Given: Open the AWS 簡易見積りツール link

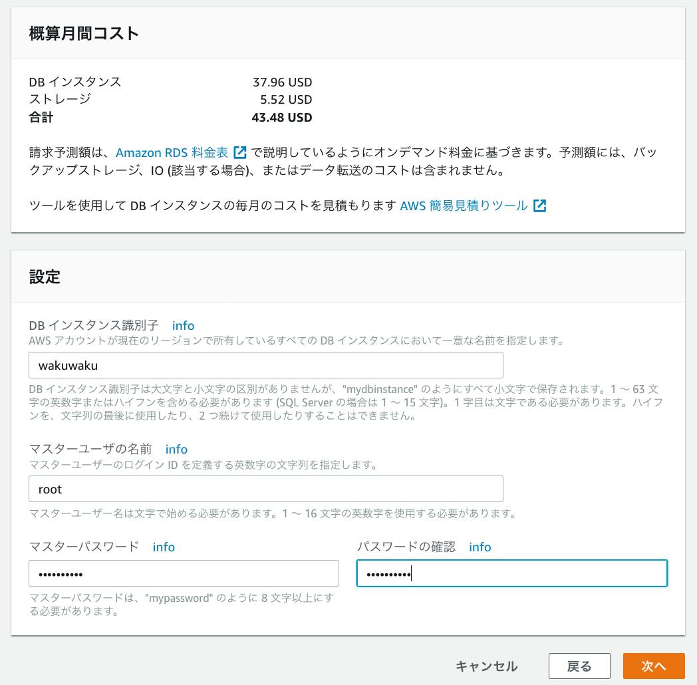Looking at the screenshot, I should point(464,205).
